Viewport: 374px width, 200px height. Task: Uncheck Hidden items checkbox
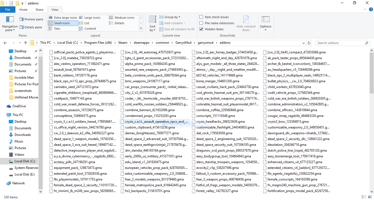coord(201,29)
